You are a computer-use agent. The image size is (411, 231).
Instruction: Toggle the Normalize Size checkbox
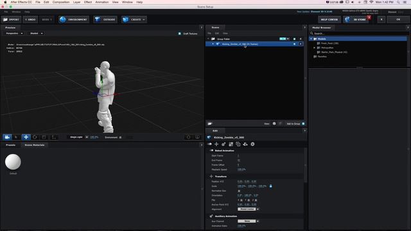(239, 191)
